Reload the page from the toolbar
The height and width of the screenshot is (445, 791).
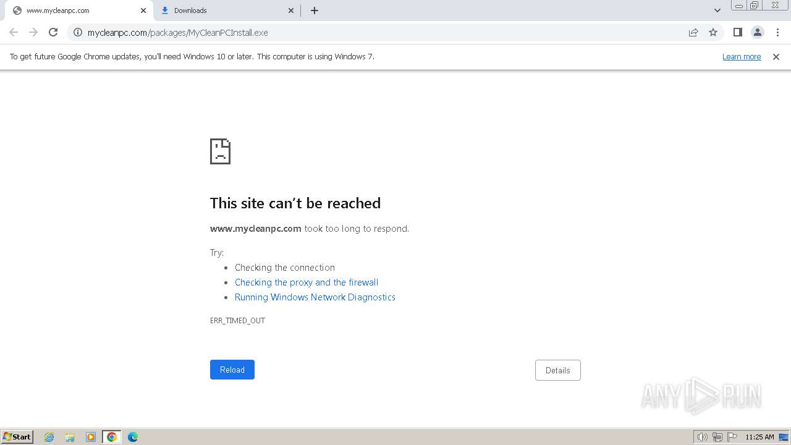tap(53, 33)
